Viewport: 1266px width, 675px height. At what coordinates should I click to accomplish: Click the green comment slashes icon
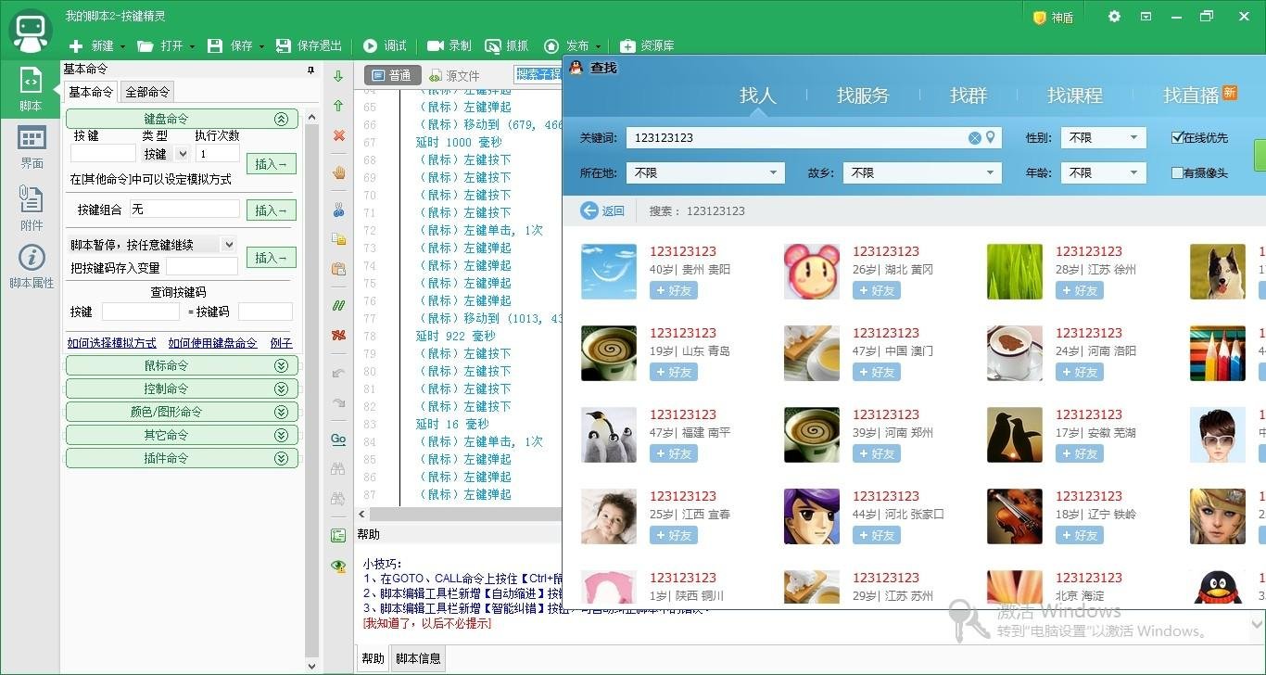(338, 305)
